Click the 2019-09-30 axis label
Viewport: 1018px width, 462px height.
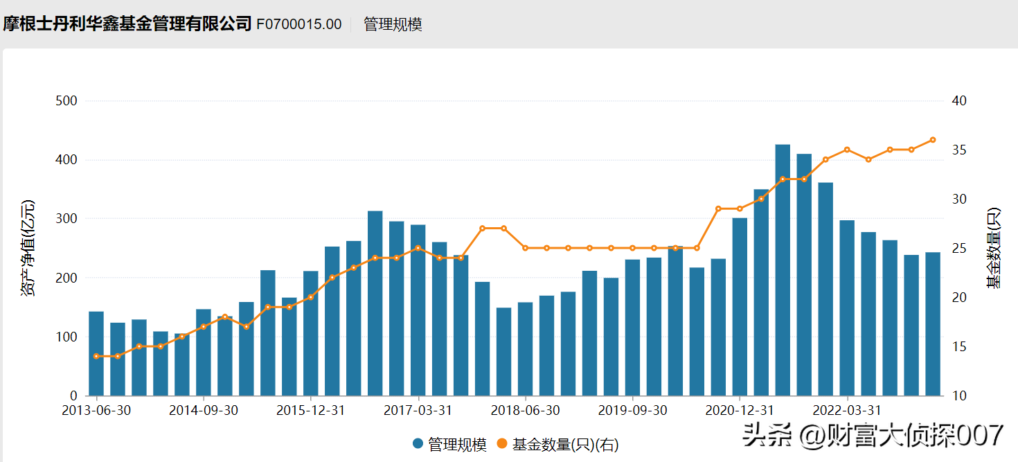(x=633, y=410)
